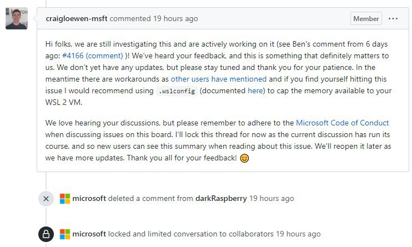This screenshot has height=247, width=412.
Task: Open the comment options ellipsis menu
Action: coord(393,19)
